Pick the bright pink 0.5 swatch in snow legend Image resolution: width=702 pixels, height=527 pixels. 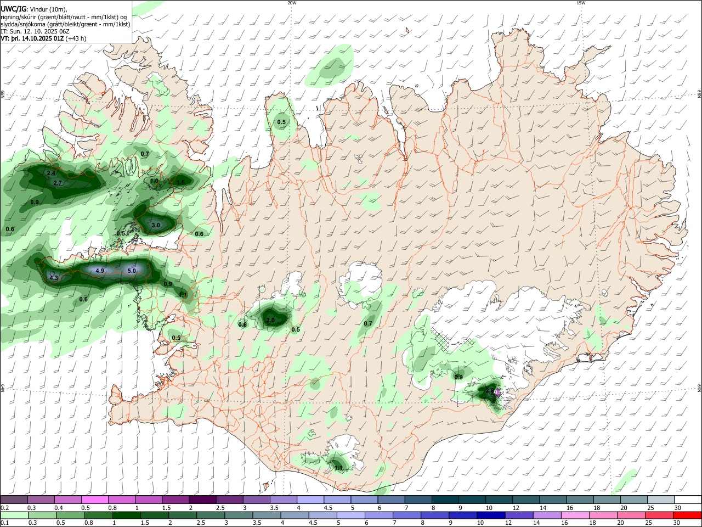coord(94,500)
